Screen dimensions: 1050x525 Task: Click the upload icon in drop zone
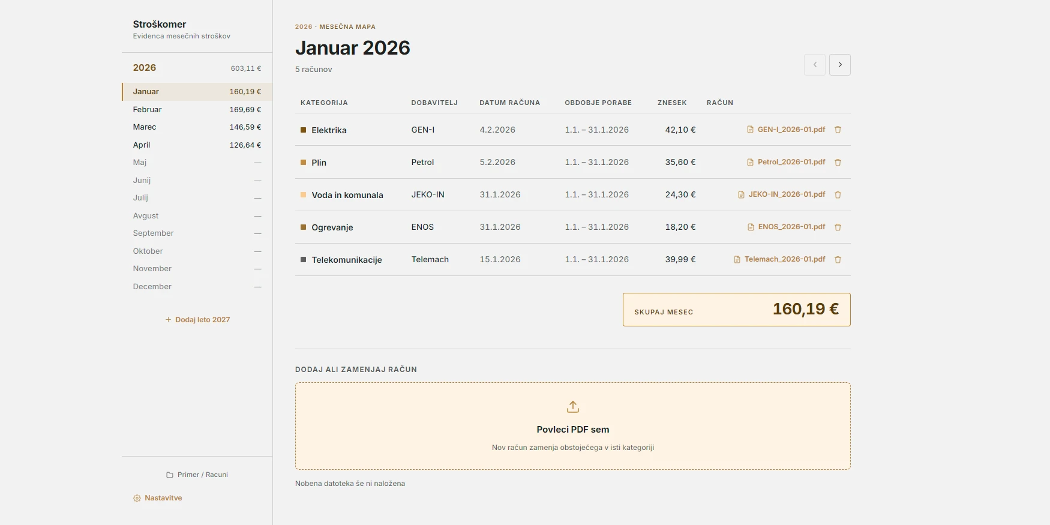point(573,407)
